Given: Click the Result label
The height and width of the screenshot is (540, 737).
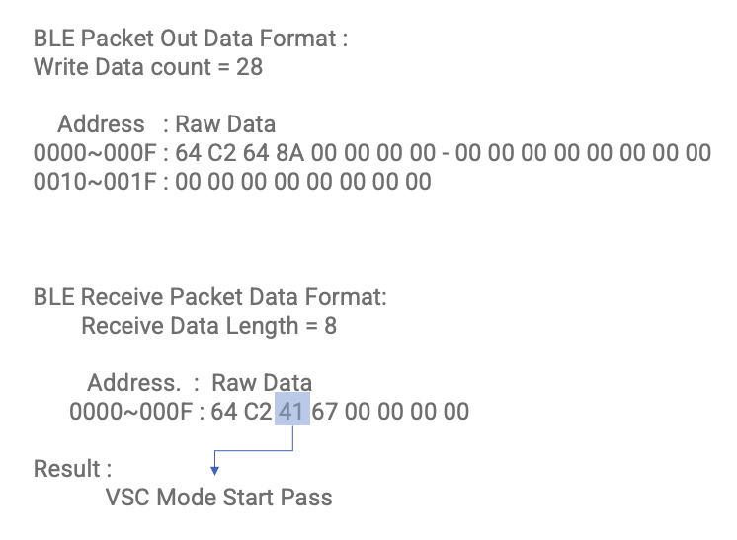Looking at the screenshot, I should pyautogui.click(x=72, y=469).
